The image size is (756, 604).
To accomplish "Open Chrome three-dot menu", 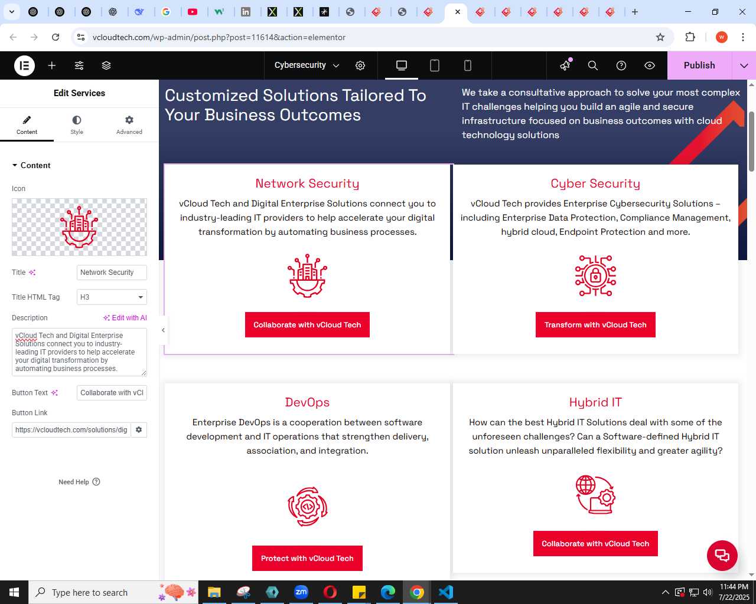I will tap(743, 37).
